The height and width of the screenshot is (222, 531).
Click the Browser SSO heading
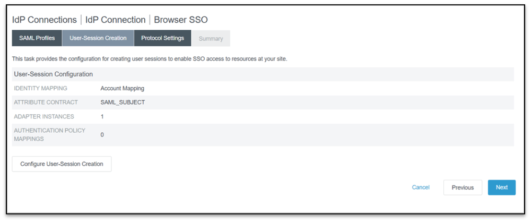[181, 20]
